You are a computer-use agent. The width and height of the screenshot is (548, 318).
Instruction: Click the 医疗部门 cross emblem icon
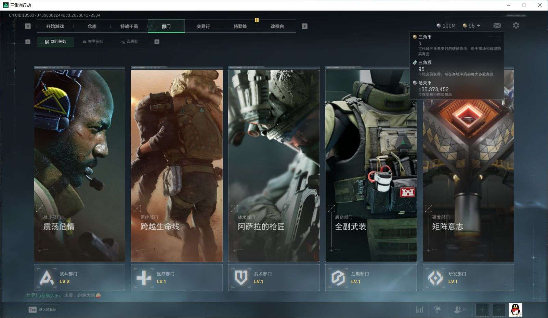144,278
